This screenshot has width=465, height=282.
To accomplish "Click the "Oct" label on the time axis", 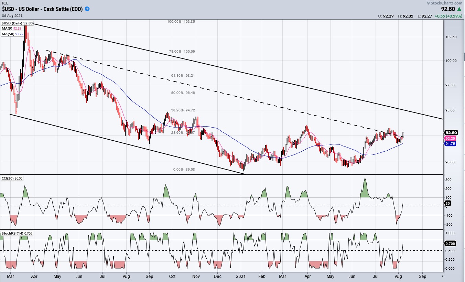I will click(x=172, y=276).
